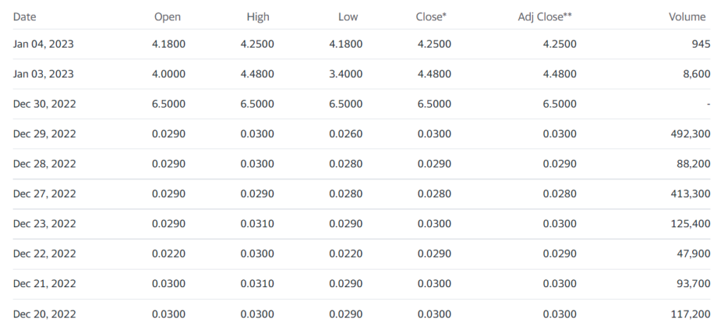This screenshot has height=323, width=721.
Task: Select the Jan 04, 2023 date cell
Action: [x=43, y=44]
